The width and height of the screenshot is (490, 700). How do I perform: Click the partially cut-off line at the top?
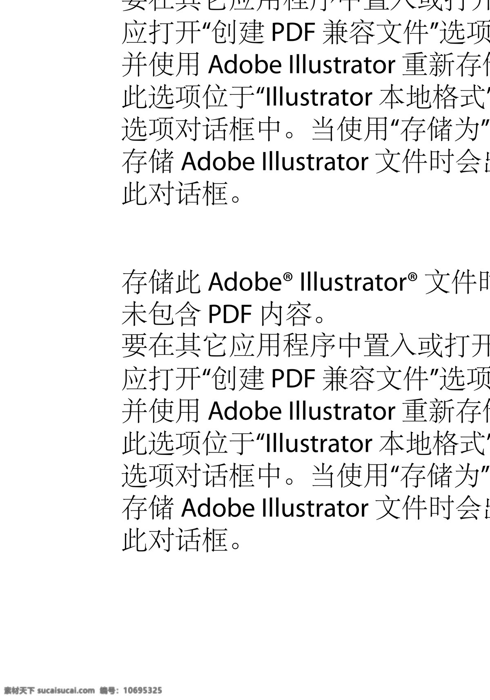pyautogui.click(x=306, y=6)
